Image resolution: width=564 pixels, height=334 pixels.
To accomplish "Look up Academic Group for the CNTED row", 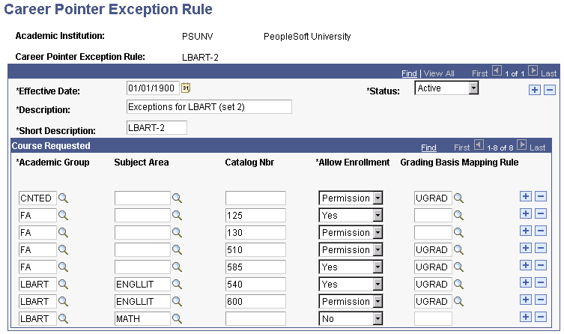I will tap(64, 198).
